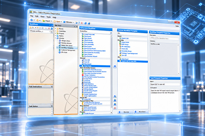Open the File menu

tap(31, 16)
